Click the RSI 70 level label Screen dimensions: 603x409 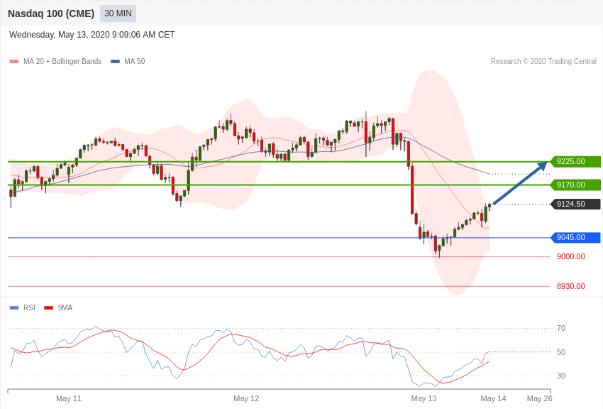click(561, 328)
